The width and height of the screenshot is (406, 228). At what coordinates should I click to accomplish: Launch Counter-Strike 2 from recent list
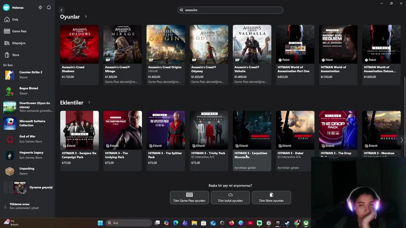(x=27, y=75)
